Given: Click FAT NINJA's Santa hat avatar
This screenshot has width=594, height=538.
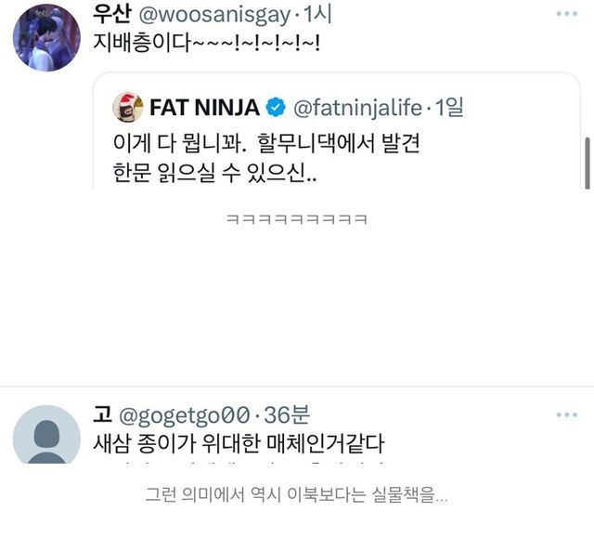Looking at the screenshot, I should click(128, 108).
